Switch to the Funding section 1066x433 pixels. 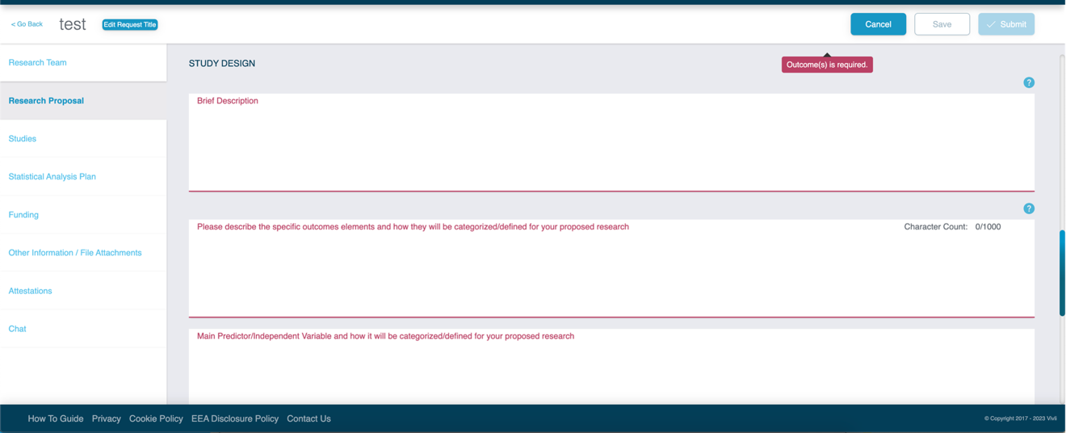(x=83, y=215)
